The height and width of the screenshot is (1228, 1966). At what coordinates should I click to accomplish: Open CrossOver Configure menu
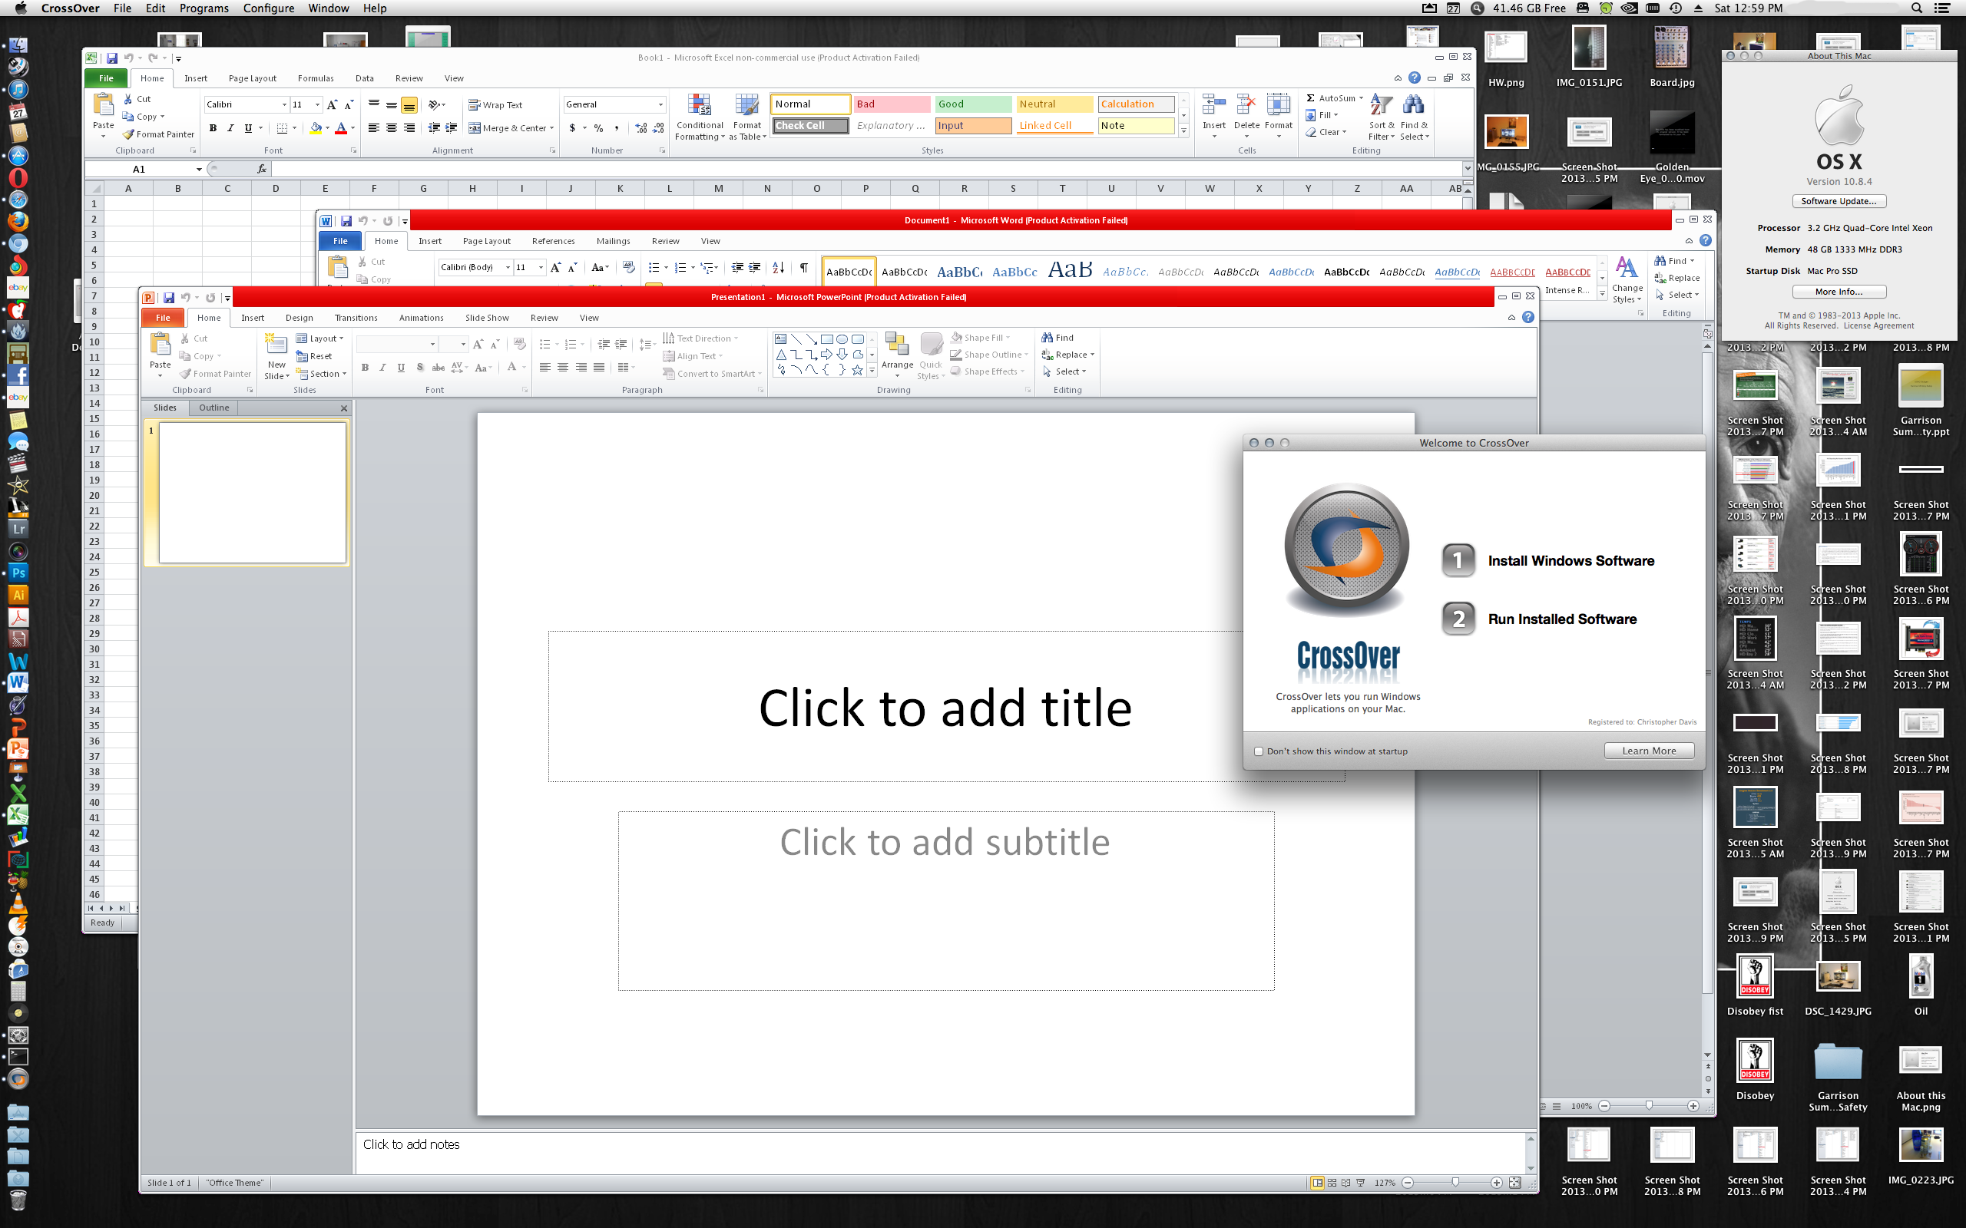pos(268,8)
